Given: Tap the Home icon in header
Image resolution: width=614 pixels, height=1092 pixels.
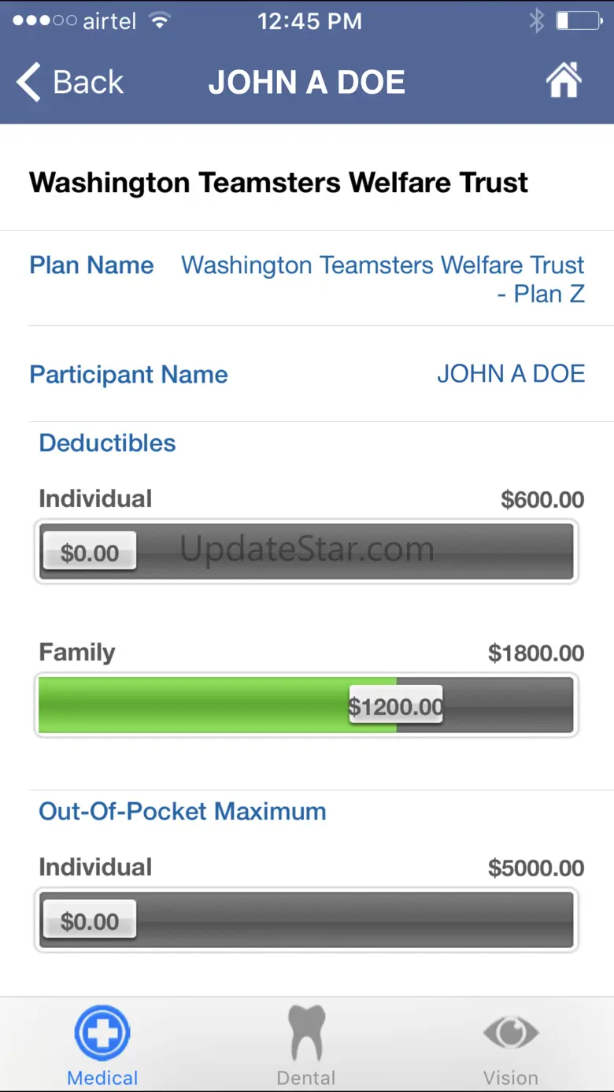Looking at the screenshot, I should coord(564,80).
